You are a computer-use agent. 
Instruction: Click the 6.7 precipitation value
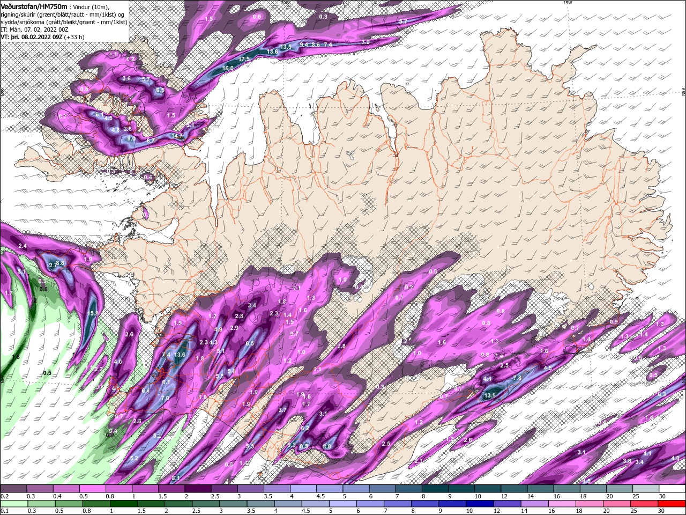click(151, 141)
